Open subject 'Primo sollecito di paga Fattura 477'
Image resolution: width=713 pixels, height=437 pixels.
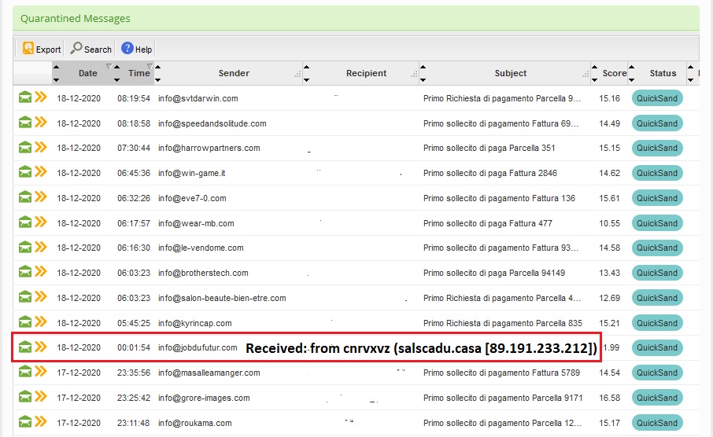click(x=487, y=223)
